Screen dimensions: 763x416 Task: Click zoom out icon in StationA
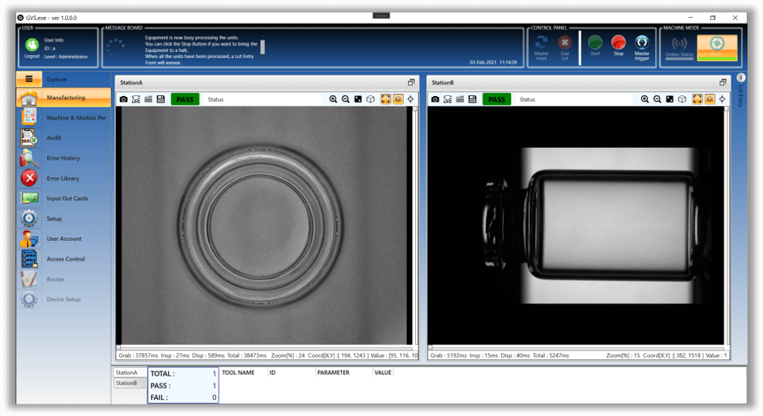click(345, 99)
